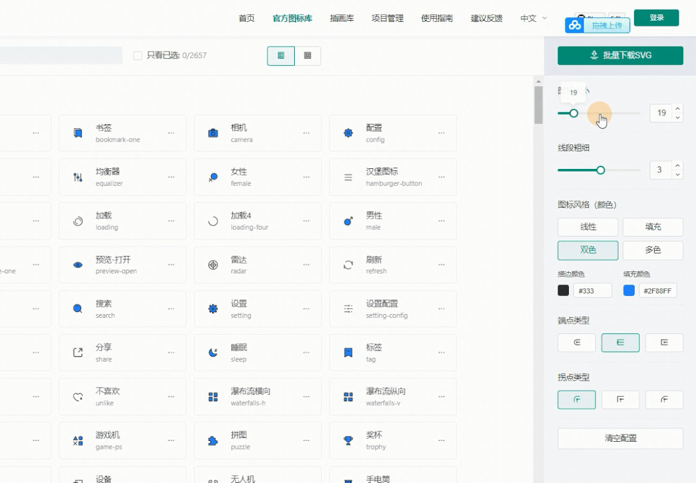Click the 批量下载SVG button

tap(619, 55)
